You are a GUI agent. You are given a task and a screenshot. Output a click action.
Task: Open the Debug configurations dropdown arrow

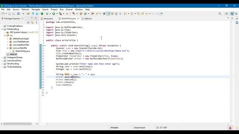click(50, 14)
